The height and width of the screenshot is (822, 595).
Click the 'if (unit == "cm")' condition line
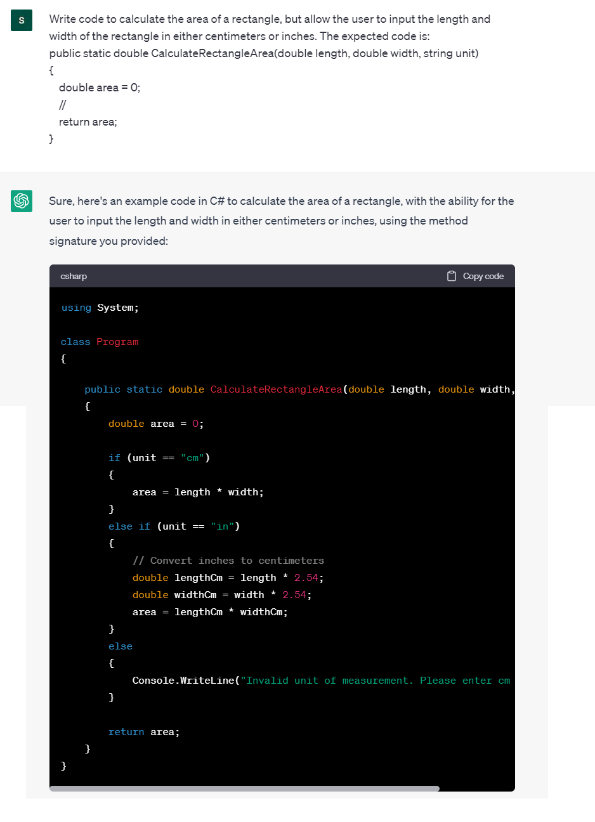point(159,458)
